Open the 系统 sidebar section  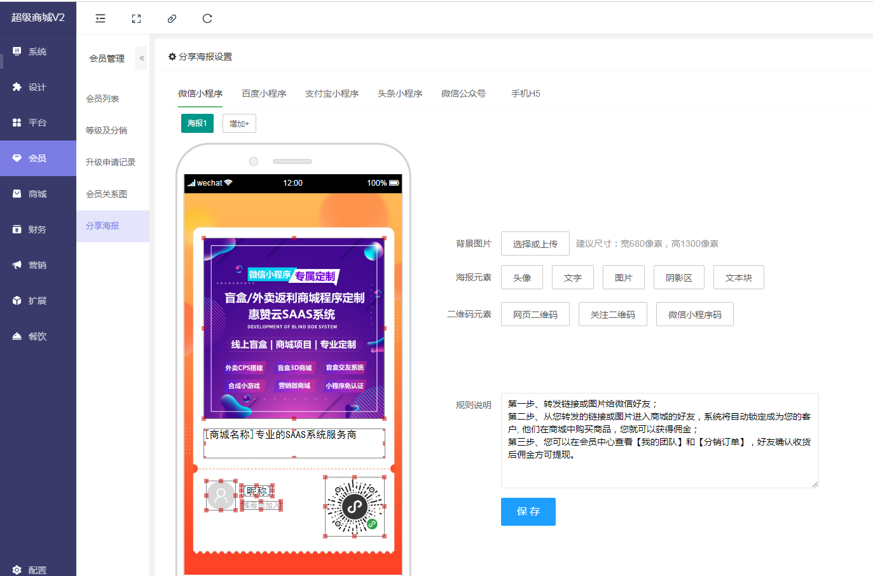[x=38, y=51]
